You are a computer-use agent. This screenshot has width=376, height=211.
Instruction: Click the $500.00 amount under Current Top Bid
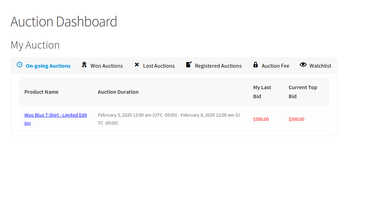point(296,119)
